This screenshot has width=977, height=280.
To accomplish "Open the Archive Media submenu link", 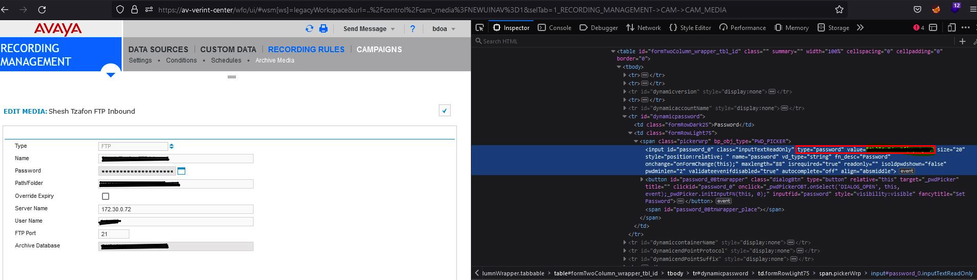I will (275, 60).
